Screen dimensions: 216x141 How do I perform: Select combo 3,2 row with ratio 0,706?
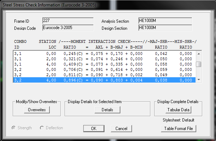pos(104,69)
